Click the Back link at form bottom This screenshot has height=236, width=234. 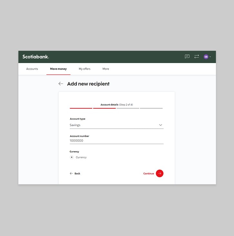pos(75,174)
